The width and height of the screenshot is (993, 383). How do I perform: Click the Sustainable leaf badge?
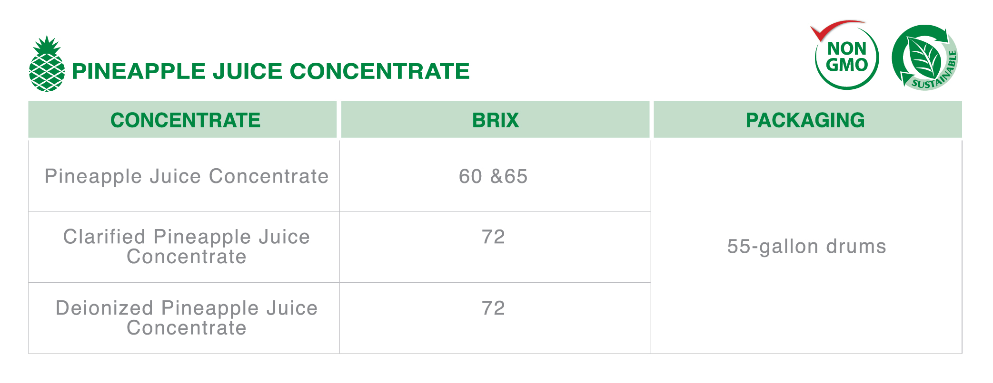coord(925,57)
